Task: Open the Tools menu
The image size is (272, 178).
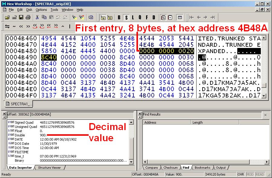Action: point(54,10)
